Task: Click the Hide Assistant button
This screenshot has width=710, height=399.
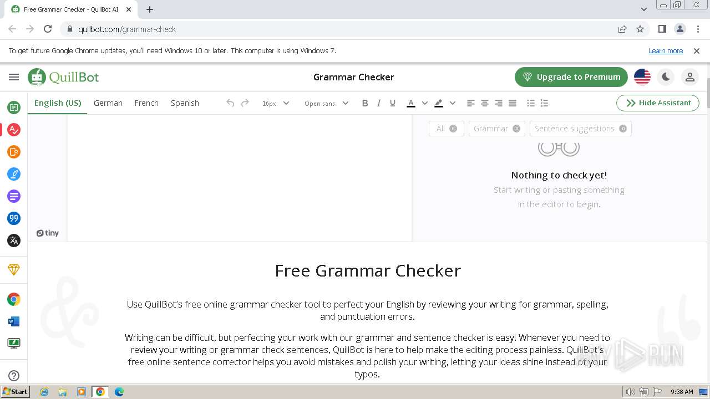Action: click(x=658, y=103)
